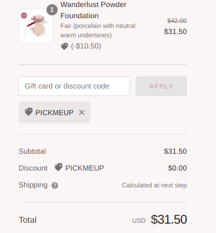Remove the PICKMEUP discount code
Screen dimensions: 216x233
82,112
